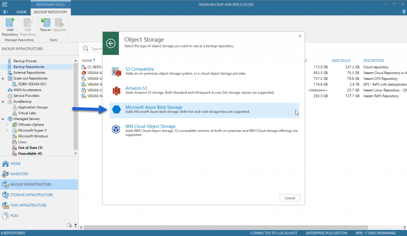Select the WAN Accelerators tree icon
Screen dimensions: 407x236
(10, 90)
